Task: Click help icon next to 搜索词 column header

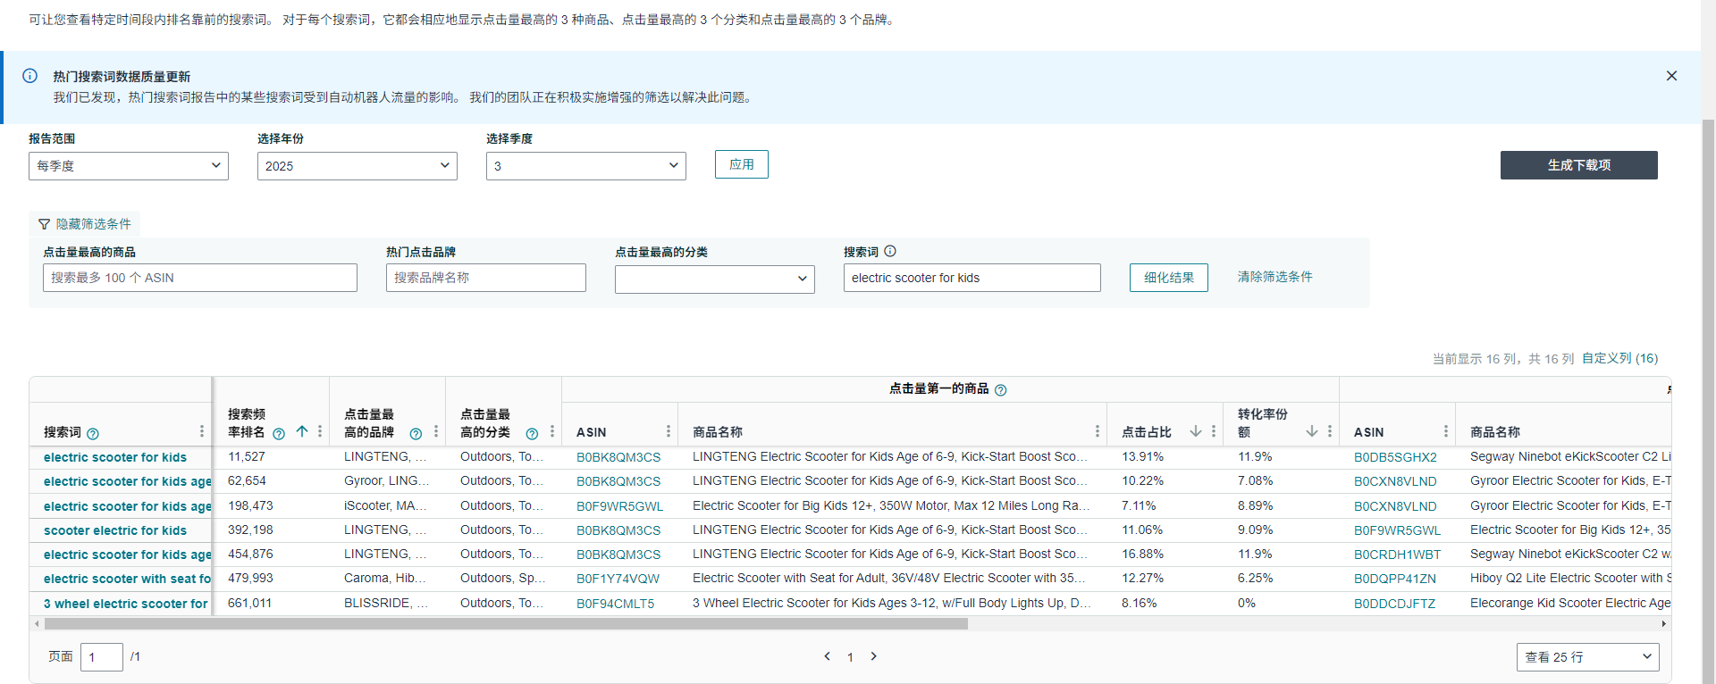Action: (93, 434)
